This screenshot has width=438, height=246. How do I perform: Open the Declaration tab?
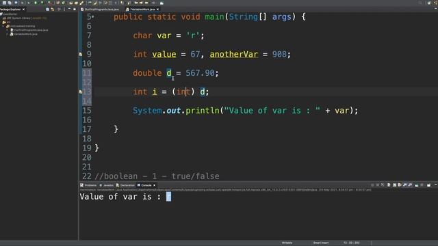pyautogui.click(x=125, y=185)
